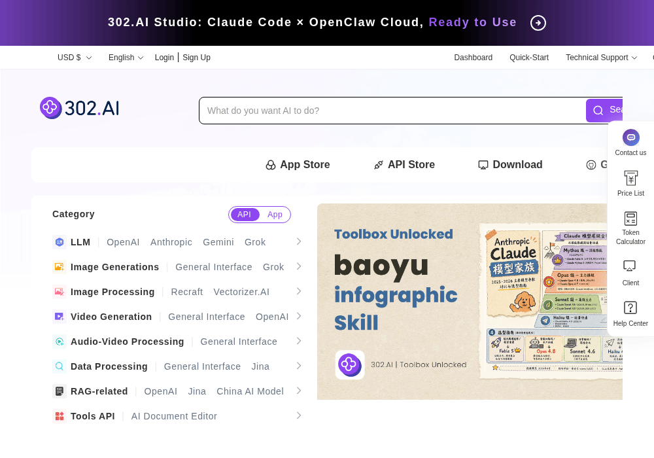Click the 302.AI logo in the banner card
This screenshot has height=458, width=654.
tap(350, 364)
